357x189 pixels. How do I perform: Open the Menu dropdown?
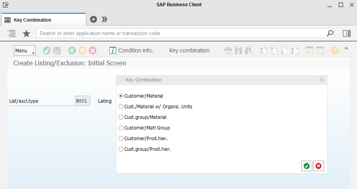24,50
